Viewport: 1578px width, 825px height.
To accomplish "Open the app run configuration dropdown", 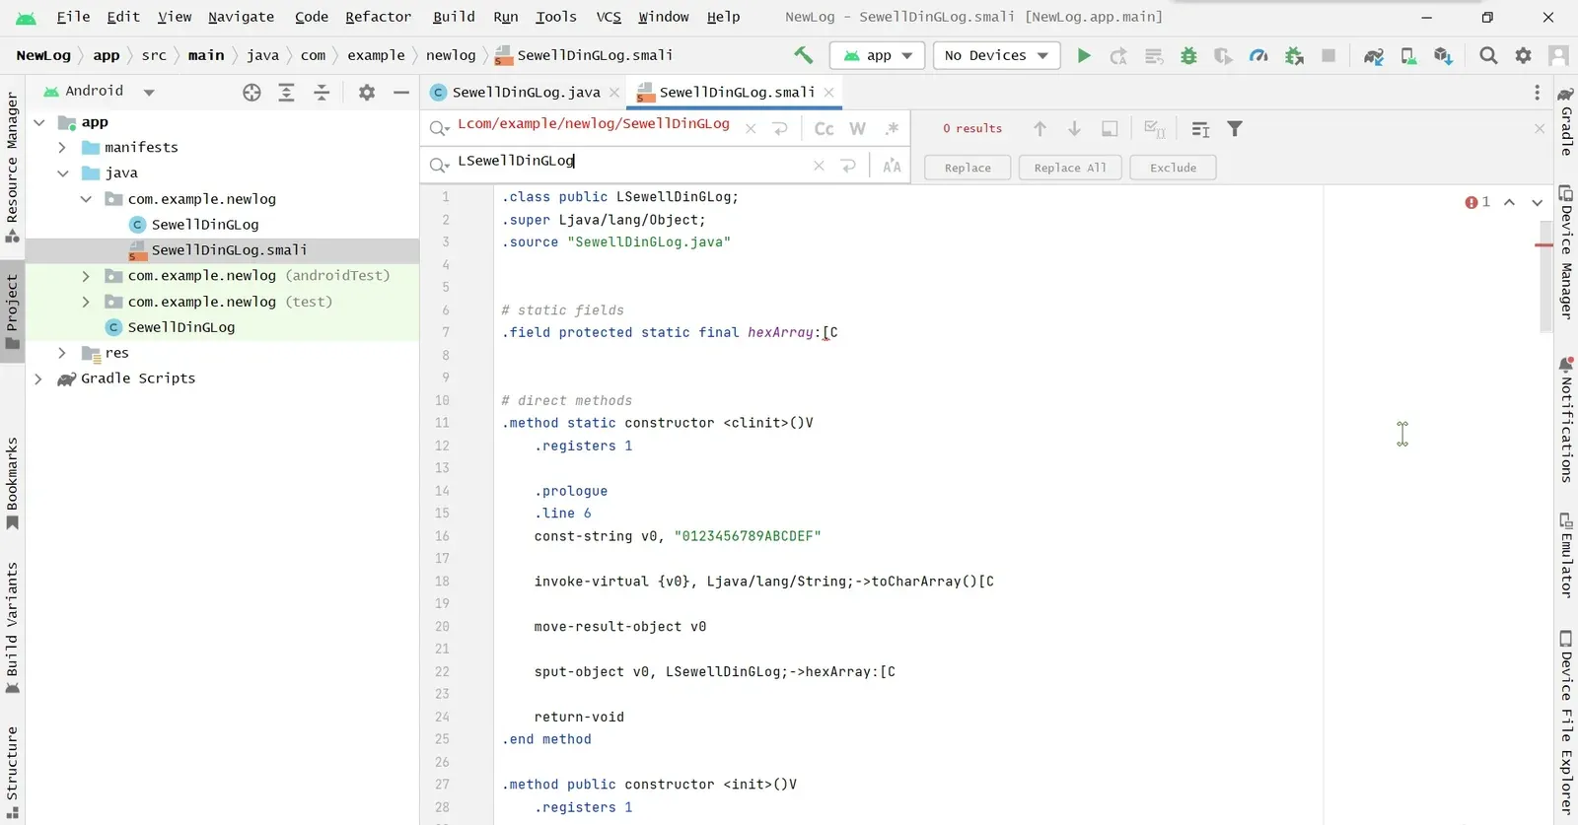I will coord(878,56).
